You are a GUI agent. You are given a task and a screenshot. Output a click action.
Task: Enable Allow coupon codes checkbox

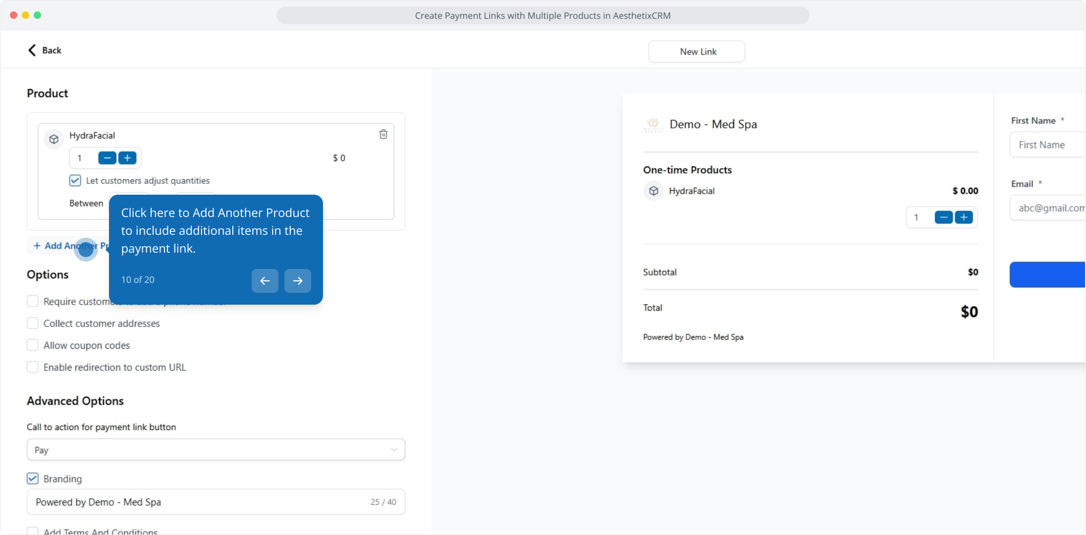click(33, 345)
